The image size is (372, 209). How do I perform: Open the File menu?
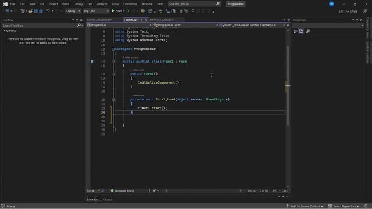point(13,4)
